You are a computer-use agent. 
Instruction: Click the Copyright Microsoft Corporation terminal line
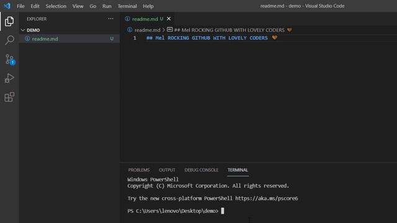tap(208, 186)
